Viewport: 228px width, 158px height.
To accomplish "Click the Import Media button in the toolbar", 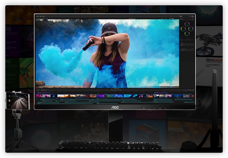I will 37,16.
